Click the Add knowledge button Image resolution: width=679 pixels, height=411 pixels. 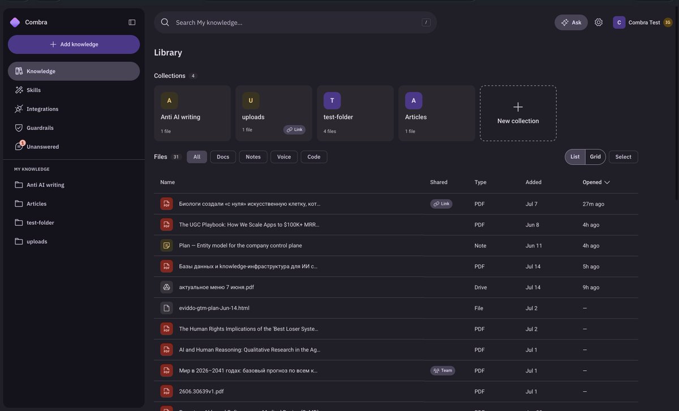click(74, 44)
